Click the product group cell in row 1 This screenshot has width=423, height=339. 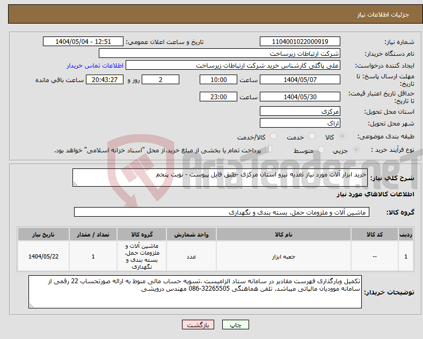(142, 256)
